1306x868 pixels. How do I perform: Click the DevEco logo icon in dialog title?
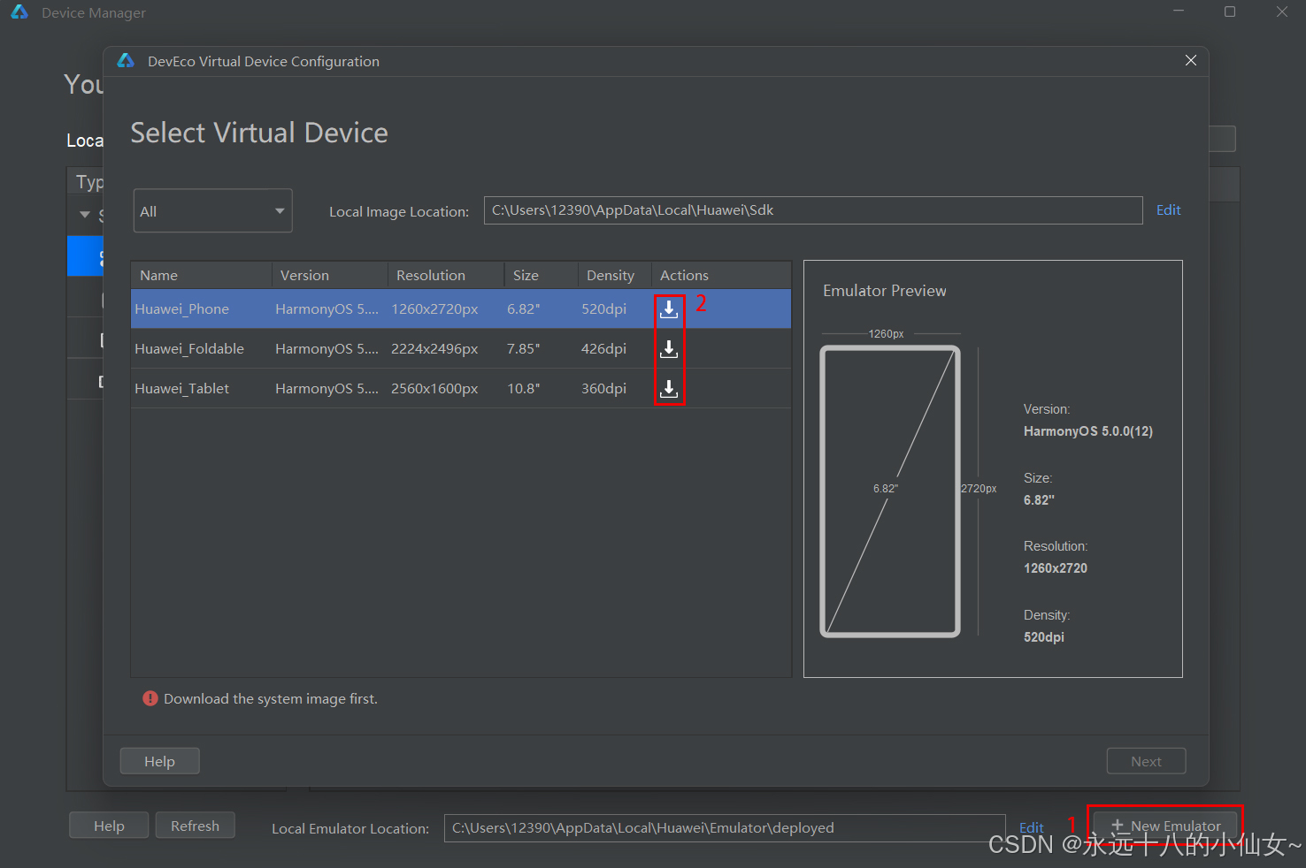[126, 60]
